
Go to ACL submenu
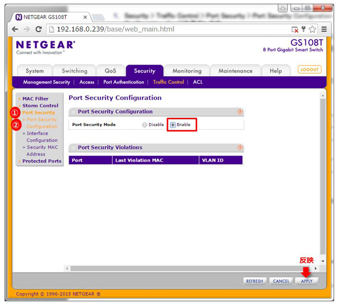click(x=198, y=82)
